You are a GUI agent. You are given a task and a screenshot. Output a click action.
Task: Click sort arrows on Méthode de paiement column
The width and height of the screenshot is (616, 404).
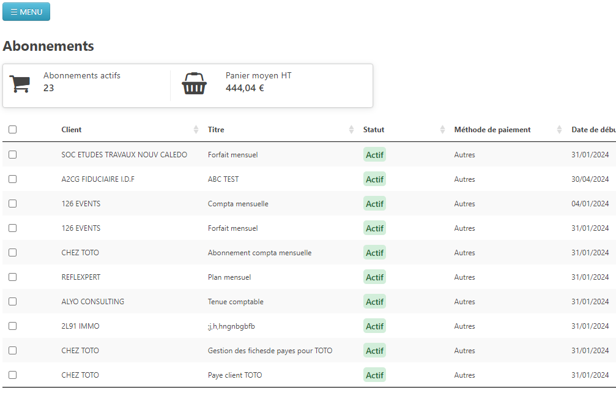pyautogui.click(x=559, y=130)
